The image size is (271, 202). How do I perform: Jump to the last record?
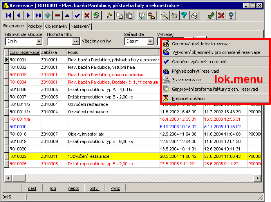[38, 16]
